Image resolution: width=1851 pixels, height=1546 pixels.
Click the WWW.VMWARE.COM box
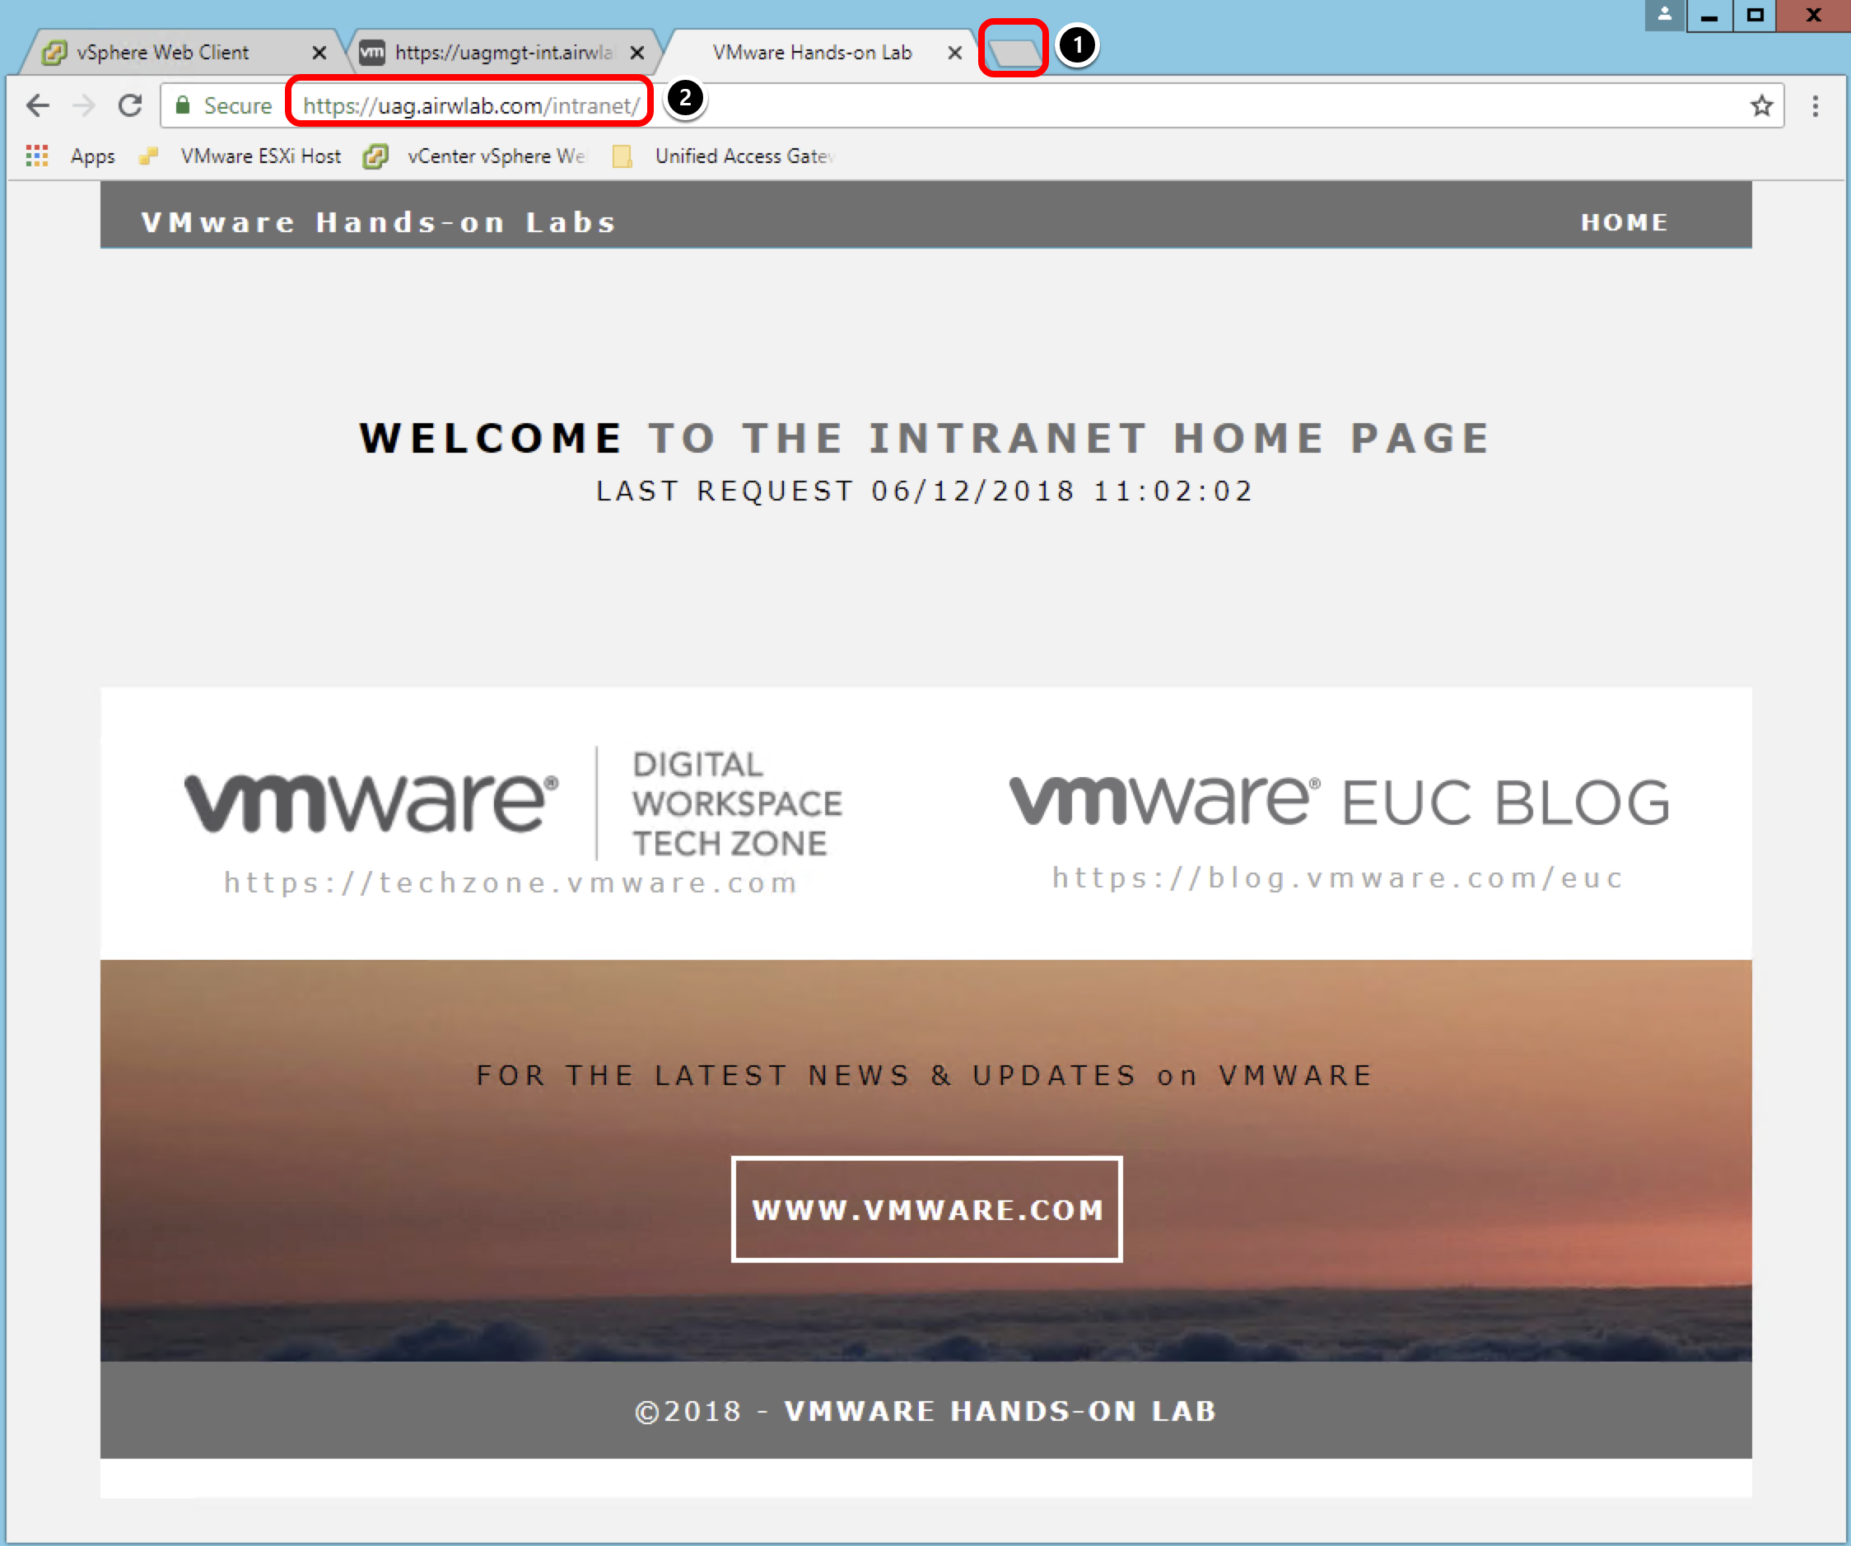926,1210
